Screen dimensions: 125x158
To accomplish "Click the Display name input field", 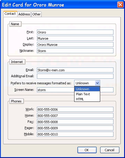I will tap(75, 45).
